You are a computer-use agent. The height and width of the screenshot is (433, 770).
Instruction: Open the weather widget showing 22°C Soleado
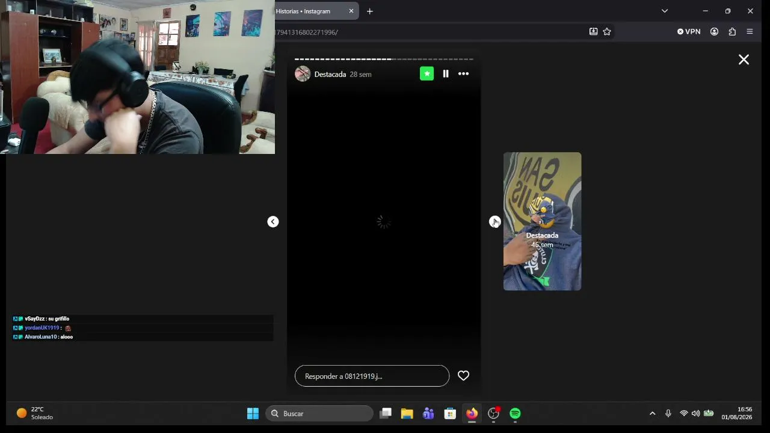(x=35, y=413)
